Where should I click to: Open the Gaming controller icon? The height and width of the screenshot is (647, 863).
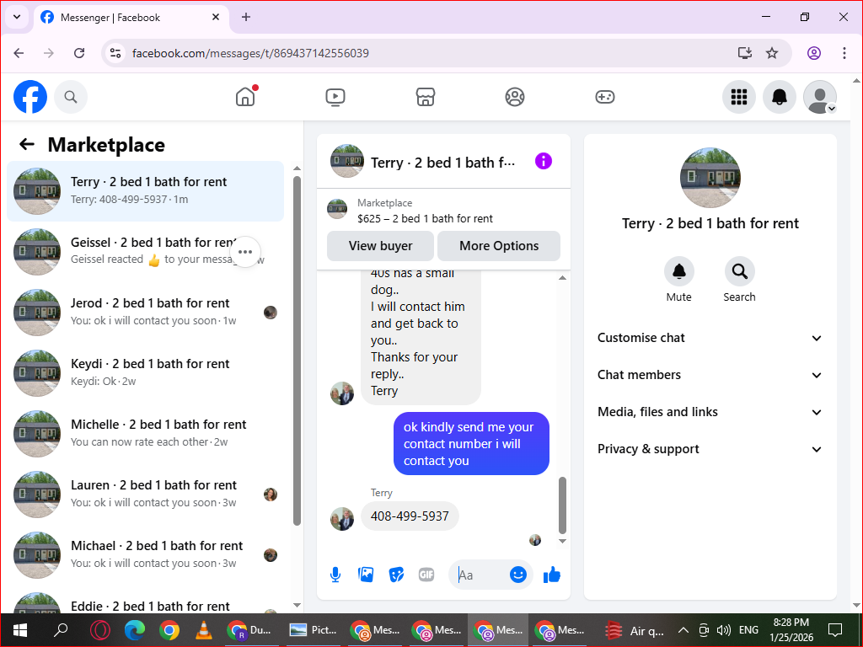coord(605,98)
